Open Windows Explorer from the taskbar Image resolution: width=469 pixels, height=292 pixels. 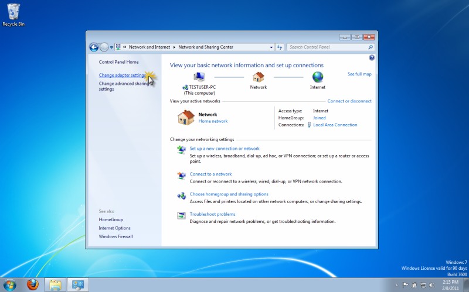pos(55,285)
